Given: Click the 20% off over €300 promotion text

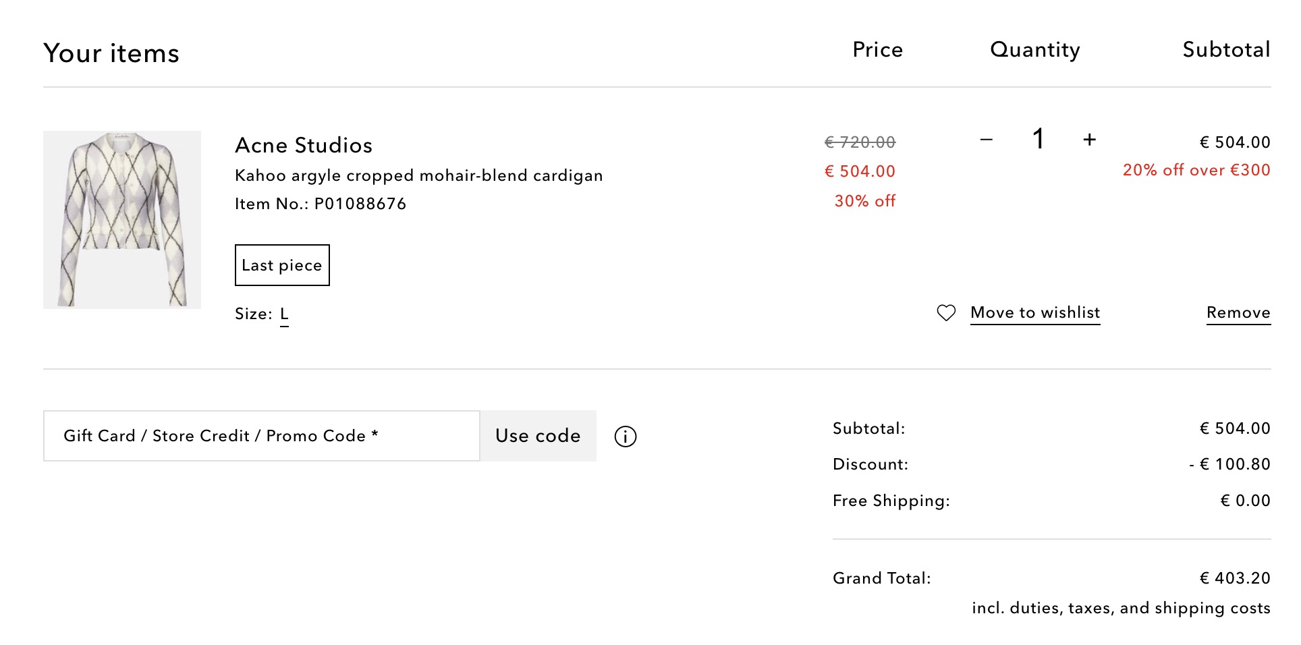Looking at the screenshot, I should point(1196,170).
